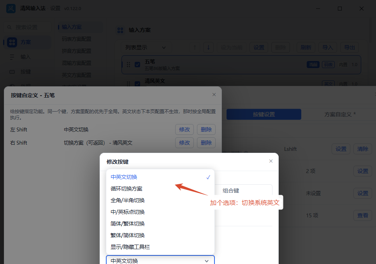Pick the 中/英标点切换 option

click(x=160, y=212)
